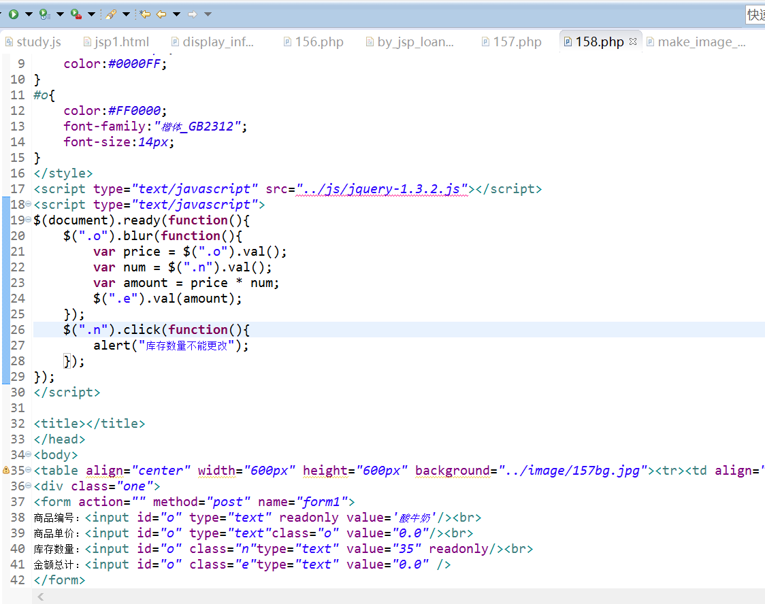Click the 库存数量 input line

coord(283,548)
